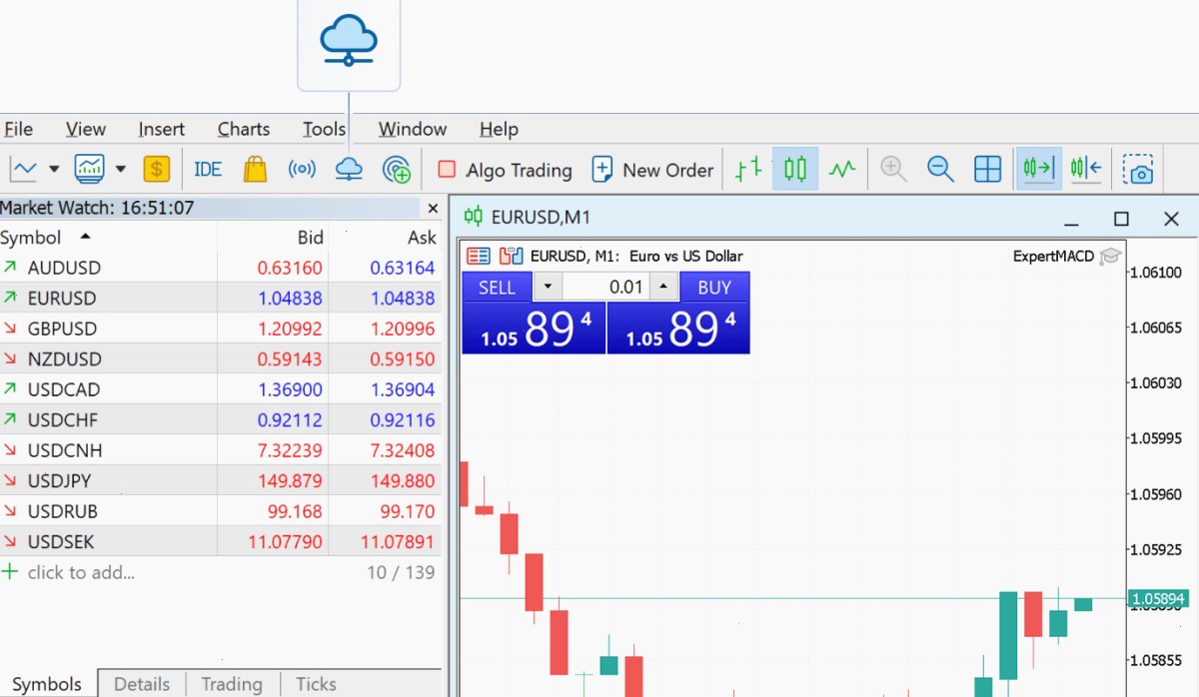Open the VPS cloud hosting icon
1199x697 pixels.
pyautogui.click(x=349, y=170)
